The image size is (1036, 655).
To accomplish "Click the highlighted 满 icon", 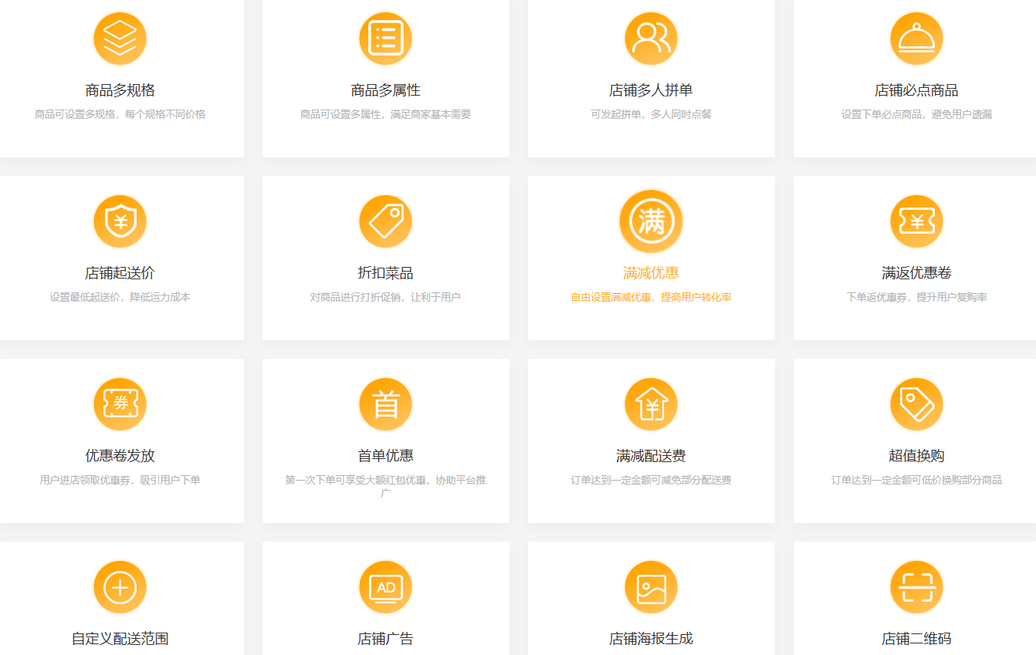I will click(x=651, y=221).
